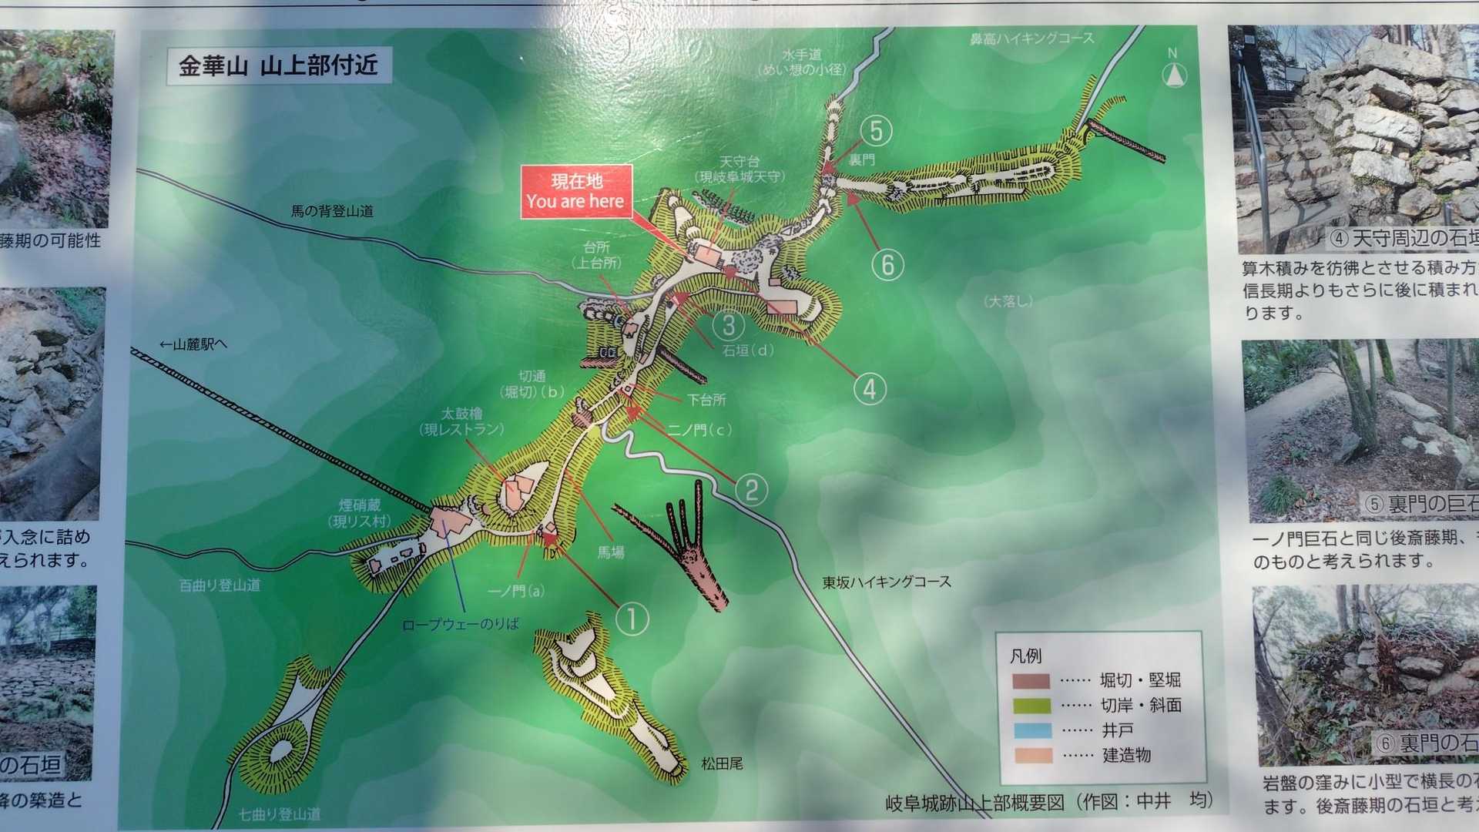This screenshot has width=1479, height=832.
Task: Click the 馬の背登山道 trail label
Action: click(332, 211)
